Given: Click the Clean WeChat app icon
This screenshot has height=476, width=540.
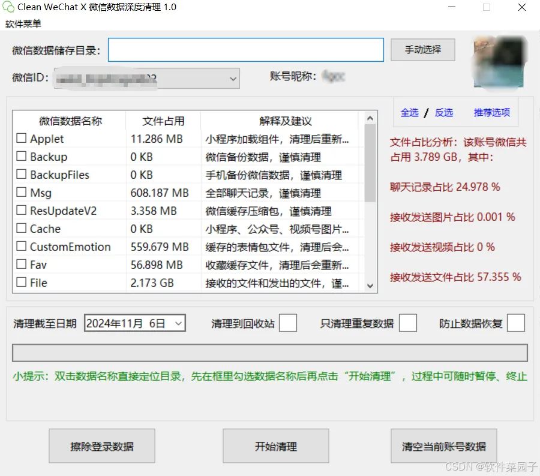Looking at the screenshot, I should tap(8, 7).
